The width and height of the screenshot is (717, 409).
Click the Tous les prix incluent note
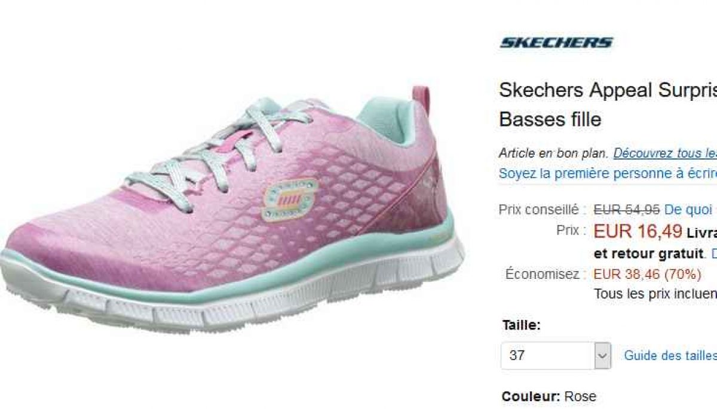click(x=655, y=294)
